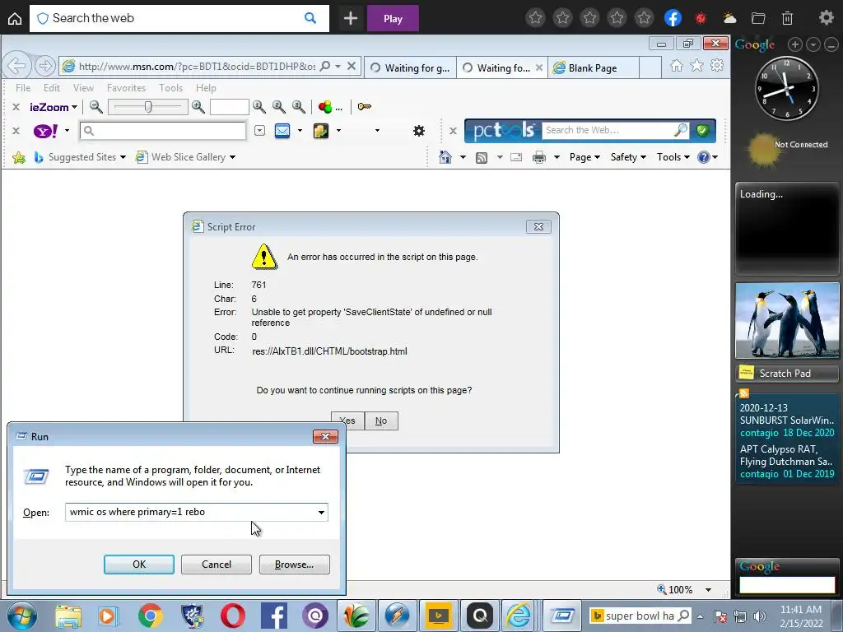Click the trash bin icon in top bar
Image resolution: width=843 pixels, height=632 pixels.
pyautogui.click(x=787, y=18)
